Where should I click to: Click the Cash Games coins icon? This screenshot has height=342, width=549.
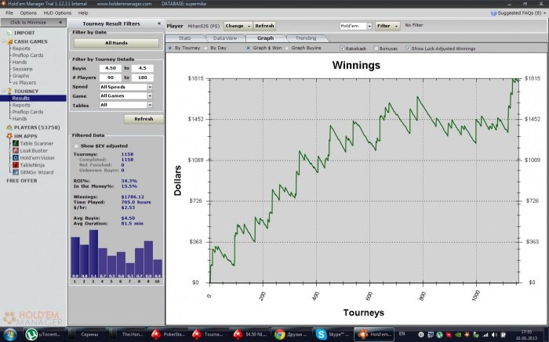[9, 41]
